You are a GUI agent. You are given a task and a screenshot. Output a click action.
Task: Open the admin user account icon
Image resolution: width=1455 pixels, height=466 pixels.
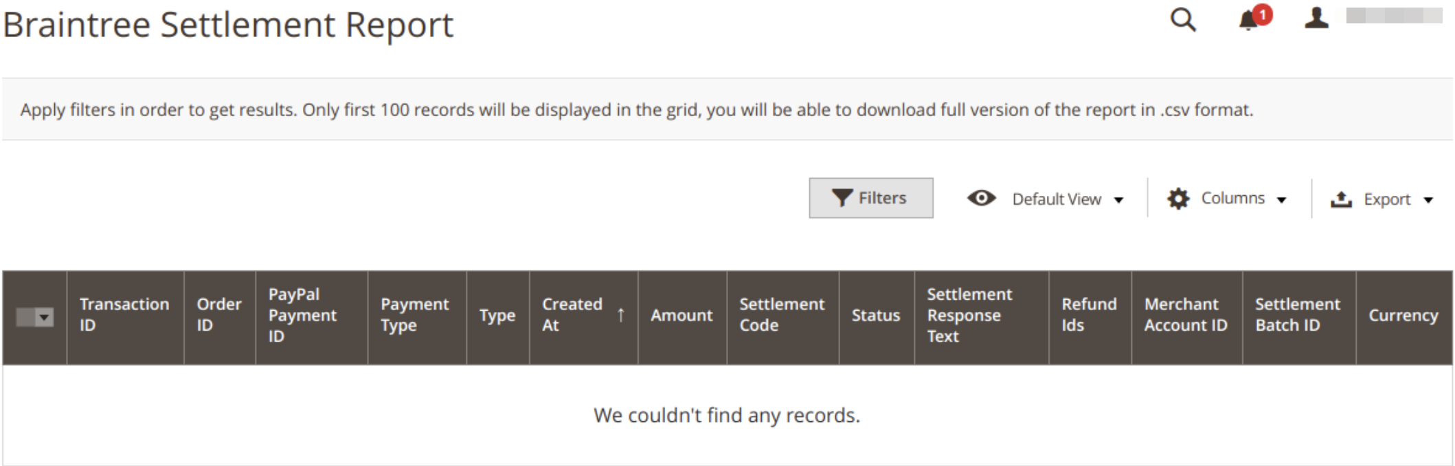(1316, 18)
